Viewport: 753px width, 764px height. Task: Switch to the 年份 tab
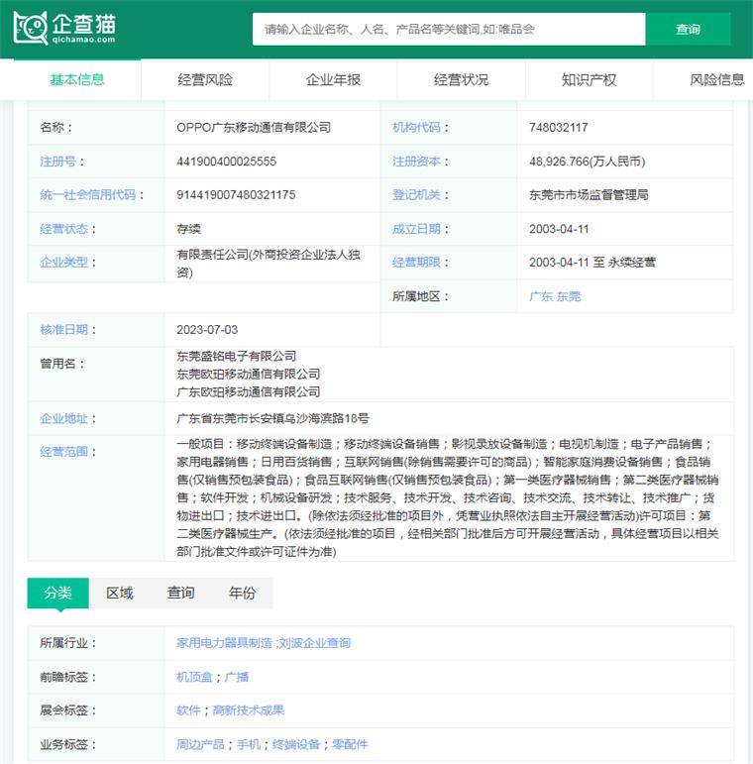coord(242,593)
